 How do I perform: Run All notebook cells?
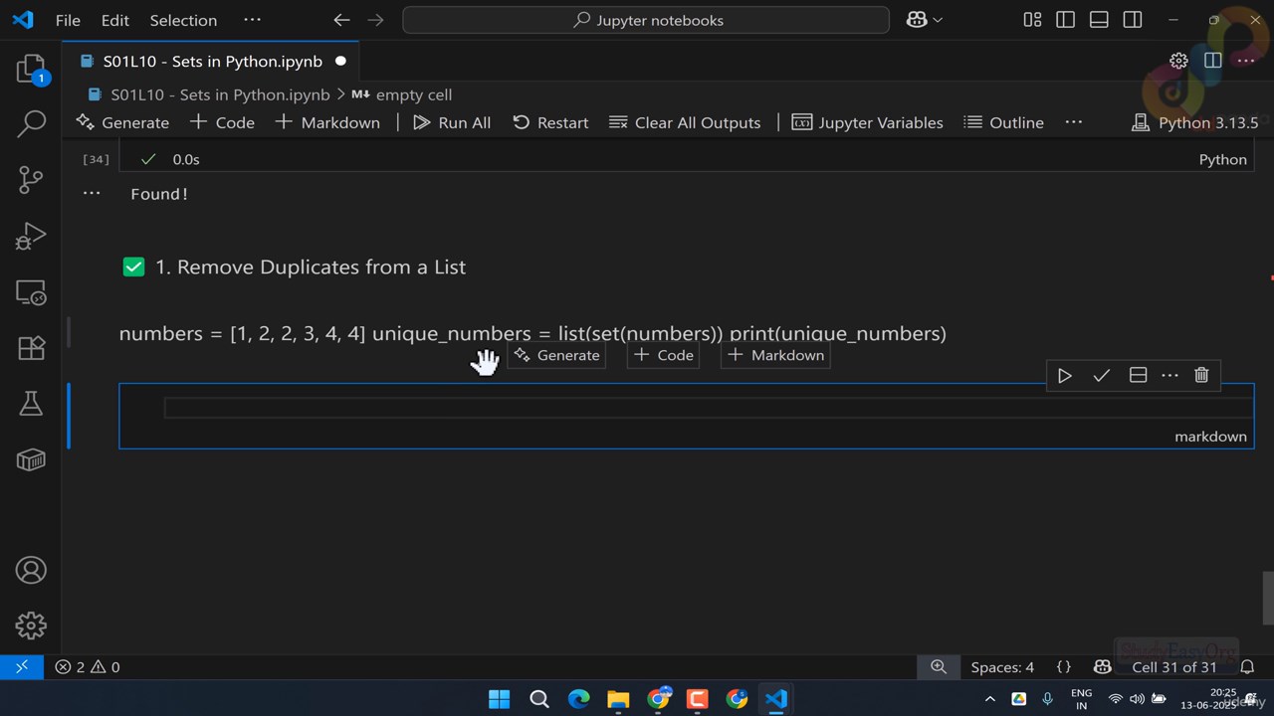pos(452,122)
